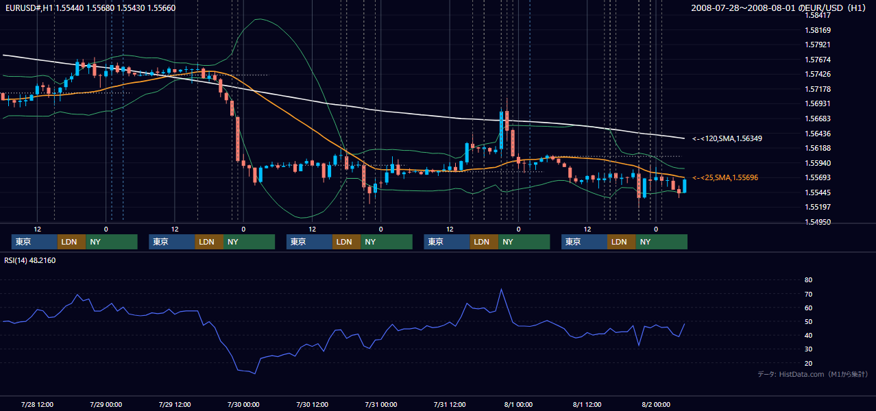The height and width of the screenshot is (411, 876).
Task: Click the 8/1 00:00 date label
Action: (x=518, y=404)
